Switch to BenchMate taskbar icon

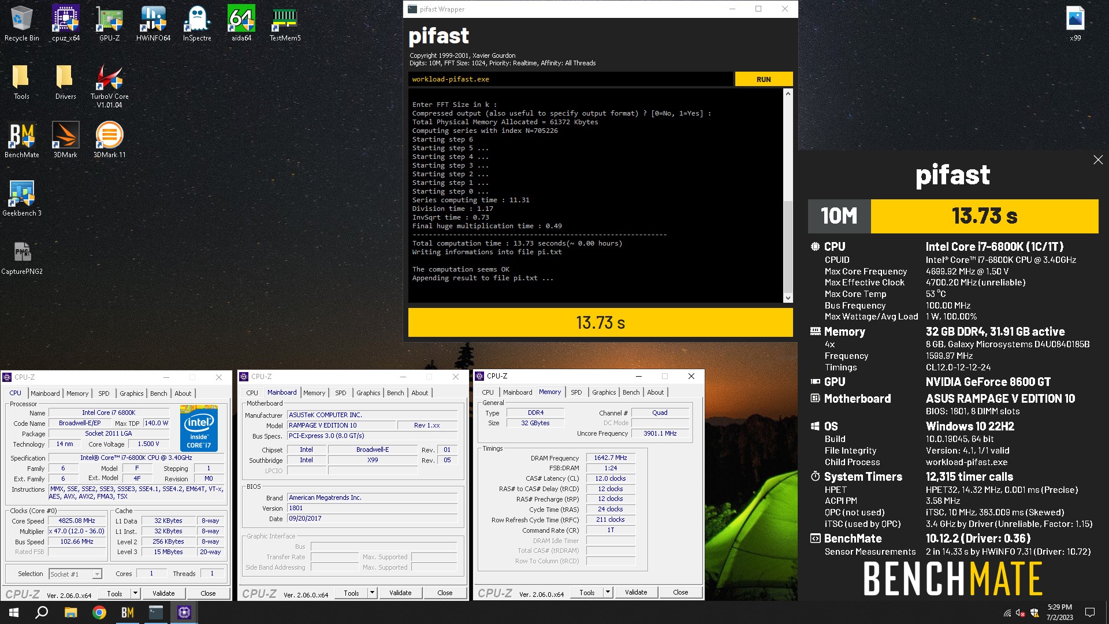coord(127,612)
